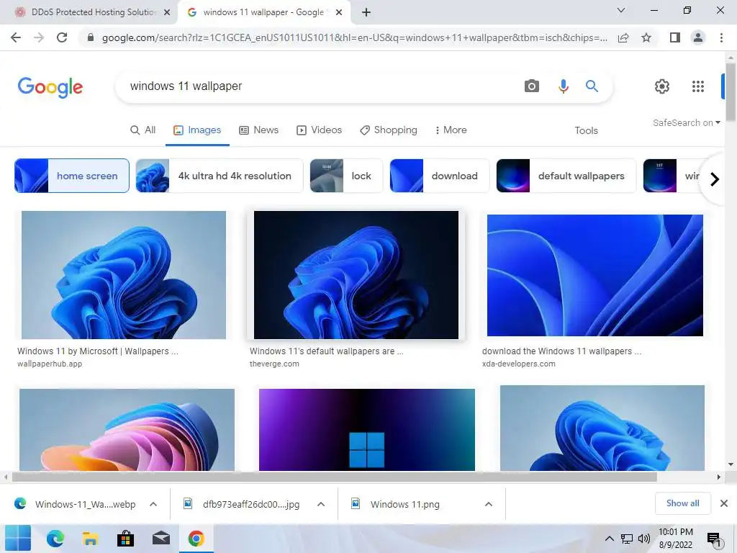
Task: Click the tab search chevron in title bar
Action: click(x=620, y=10)
